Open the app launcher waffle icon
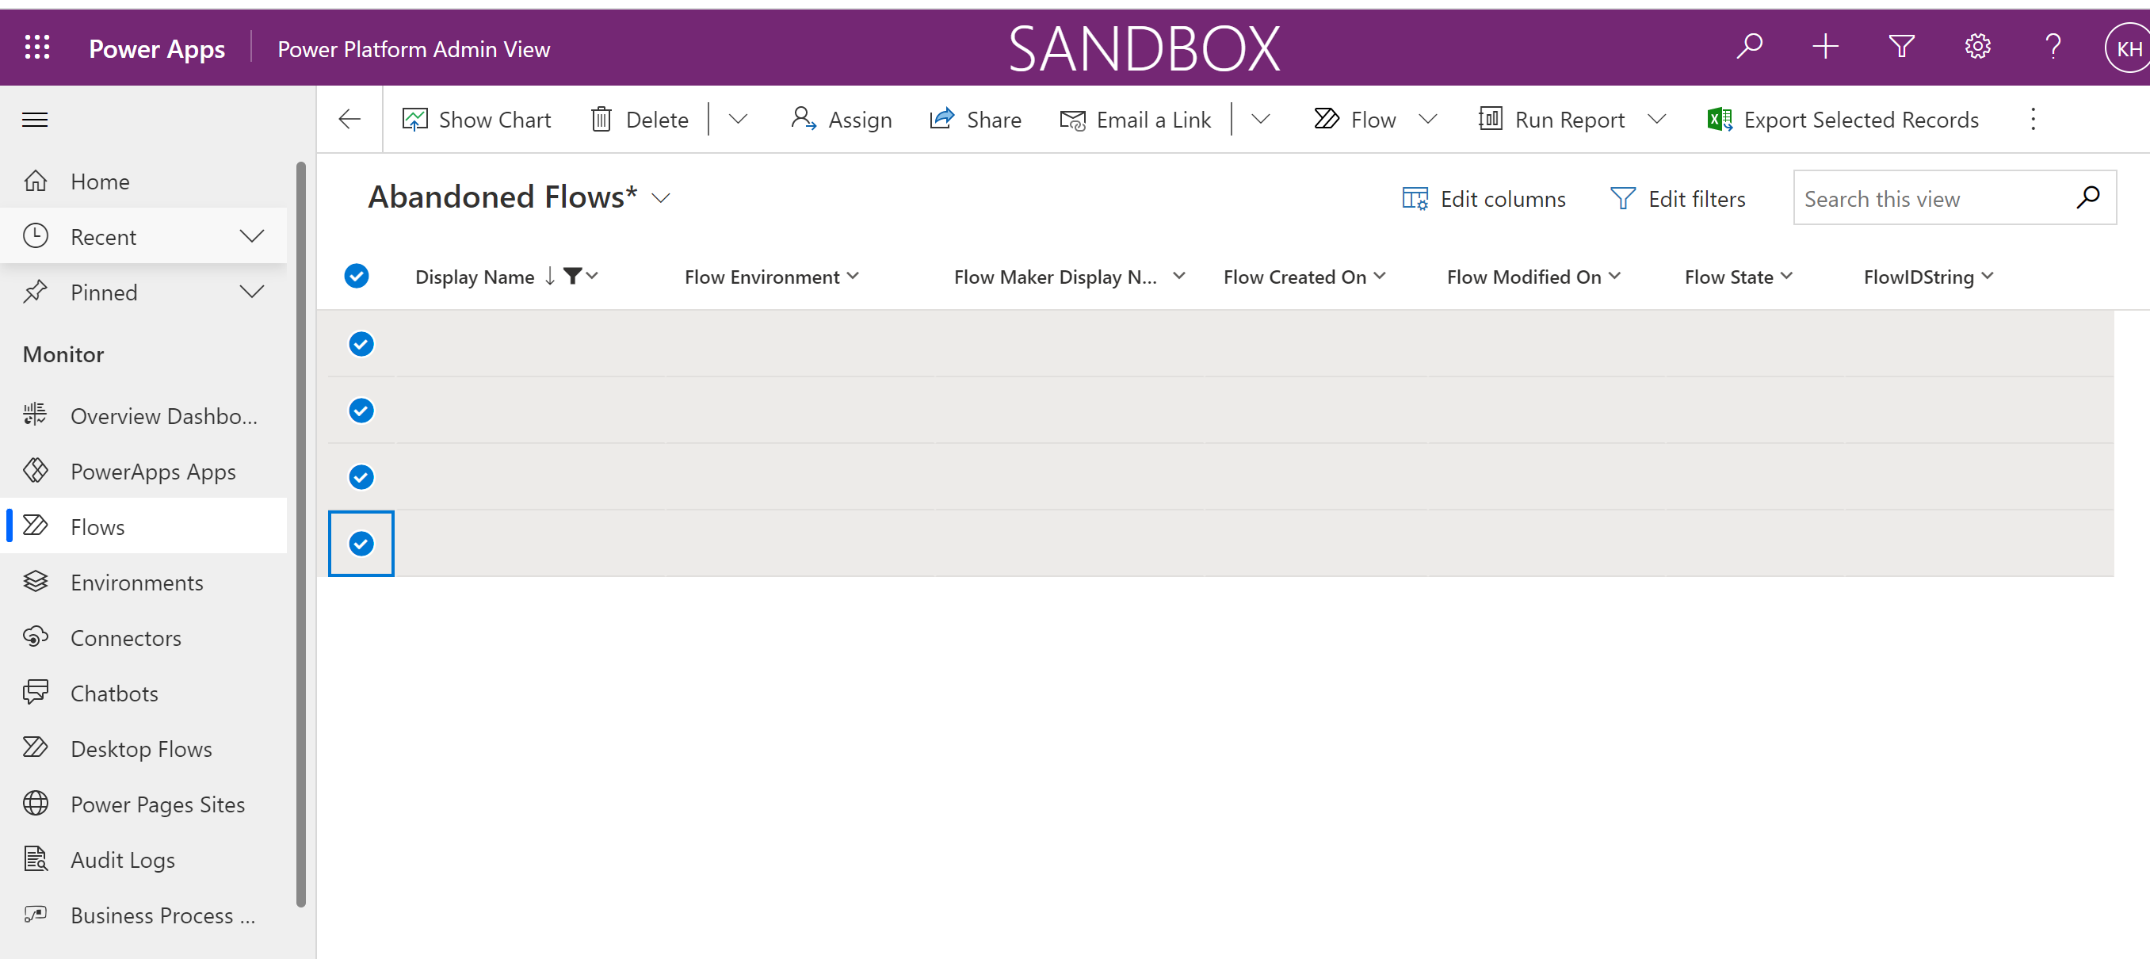Screen dimensions: 2150x959 pos(37,48)
